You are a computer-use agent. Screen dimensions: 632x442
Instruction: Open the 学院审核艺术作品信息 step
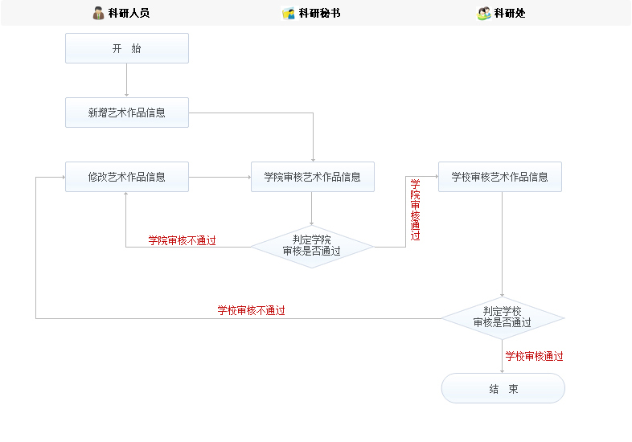(313, 177)
